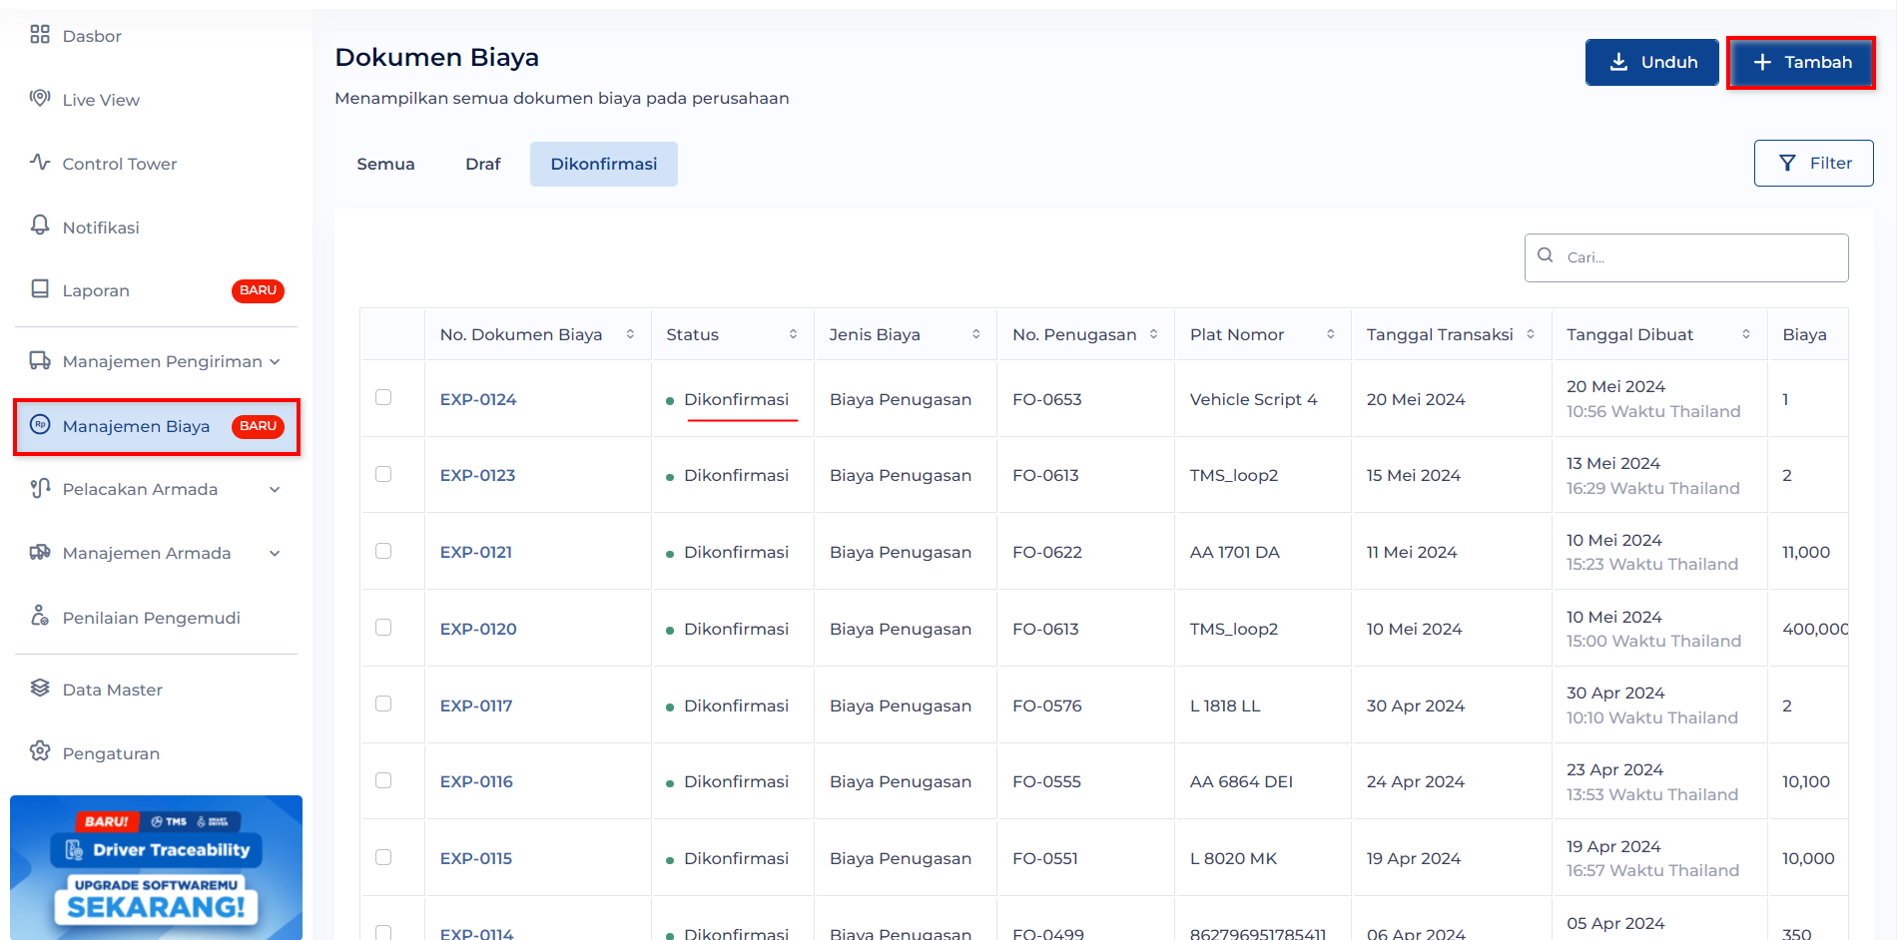
Task: Sort by No. Dokumen Biaya arrows
Action: pyautogui.click(x=630, y=334)
